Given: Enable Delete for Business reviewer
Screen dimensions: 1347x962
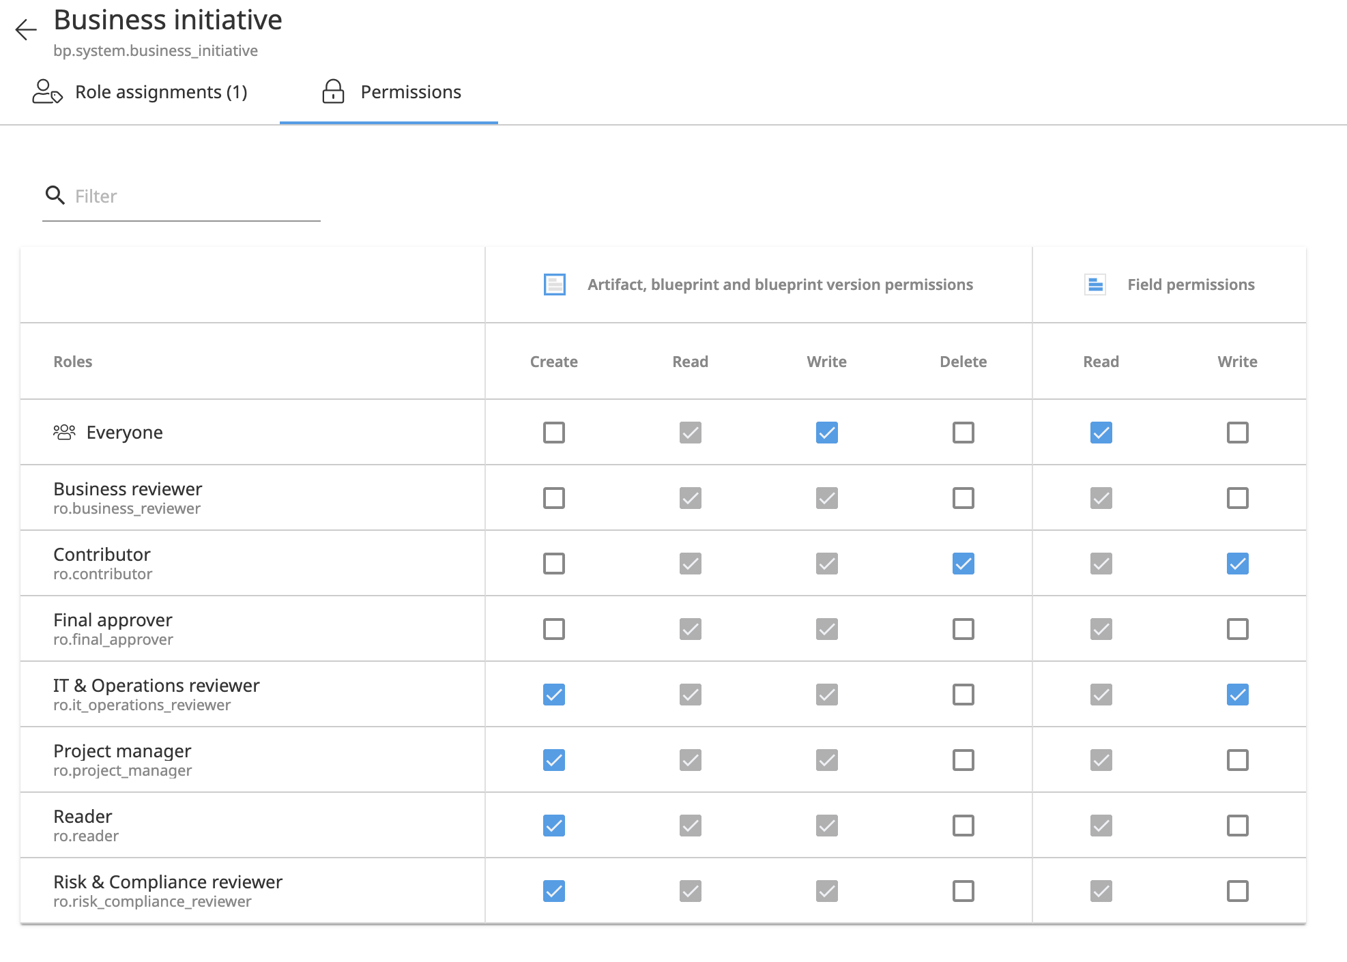Looking at the screenshot, I should coord(964,498).
